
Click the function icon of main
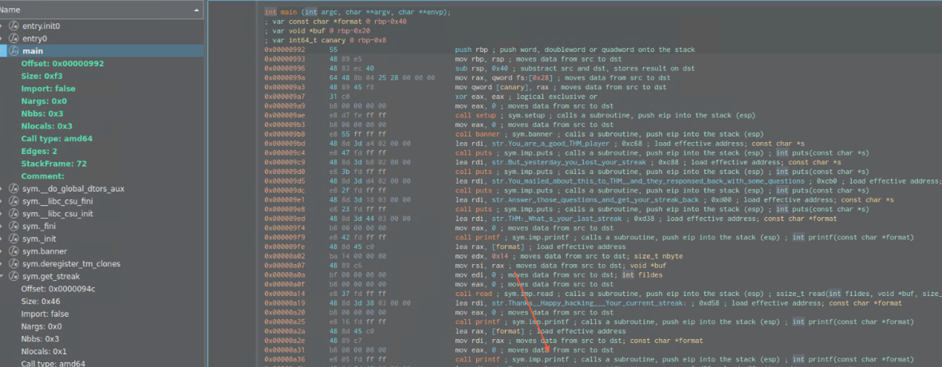click(14, 51)
